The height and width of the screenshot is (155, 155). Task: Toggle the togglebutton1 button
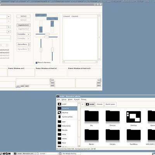click(x=24, y=25)
